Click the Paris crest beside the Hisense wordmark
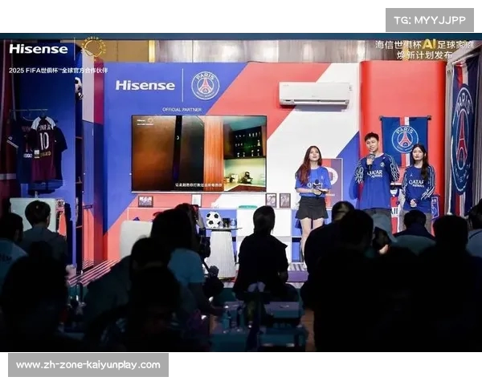 click(x=206, y=86)
